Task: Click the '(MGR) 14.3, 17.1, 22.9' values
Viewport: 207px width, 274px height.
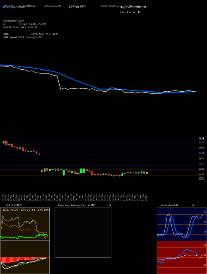Action: (x=44, y=34)
